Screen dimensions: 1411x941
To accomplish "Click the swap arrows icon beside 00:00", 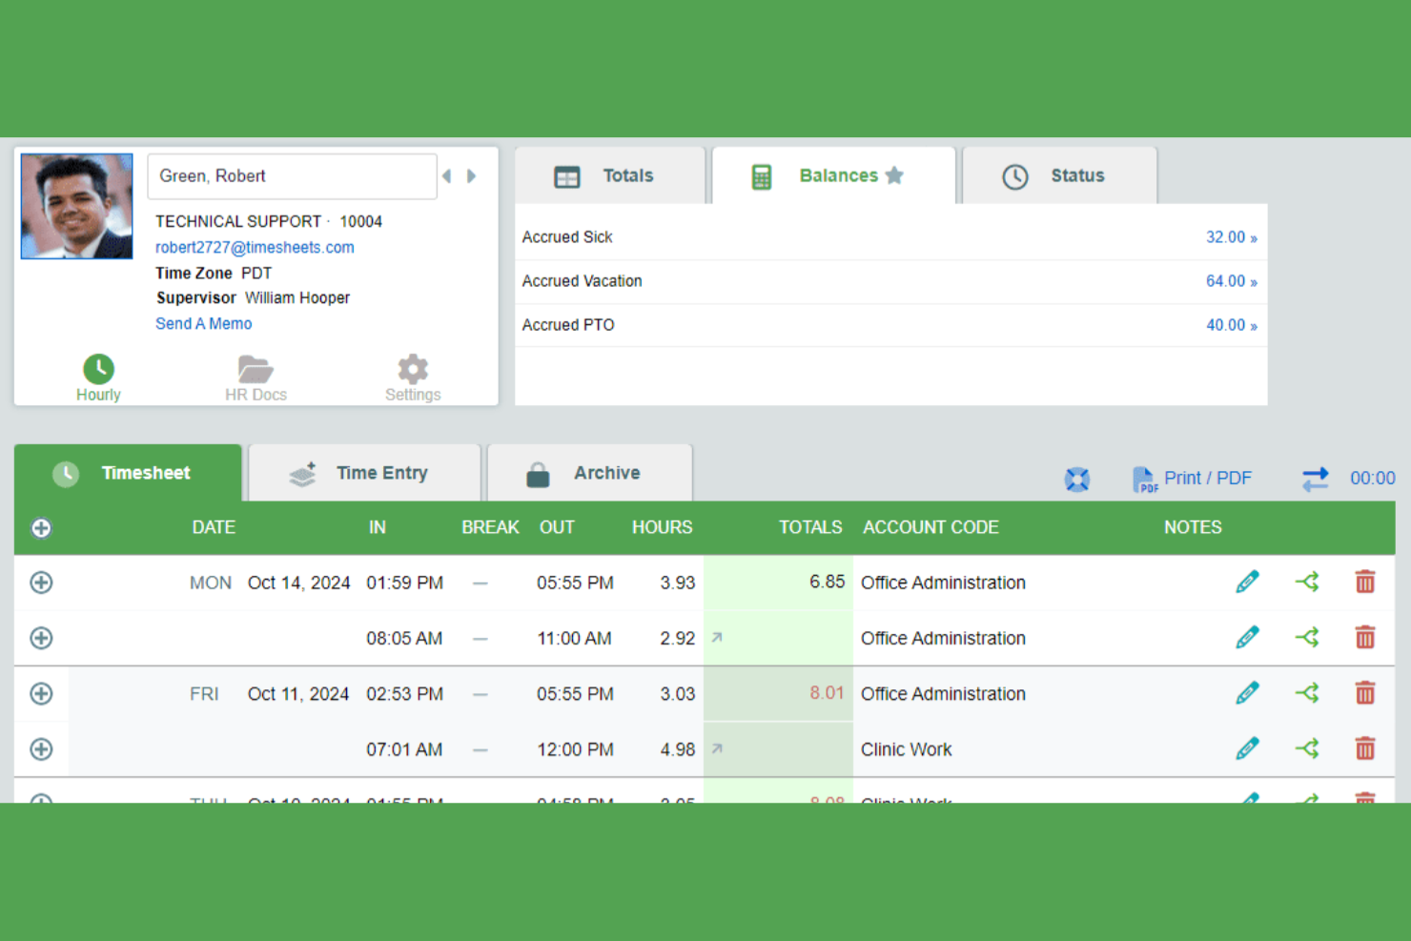I will [1316, 479].
